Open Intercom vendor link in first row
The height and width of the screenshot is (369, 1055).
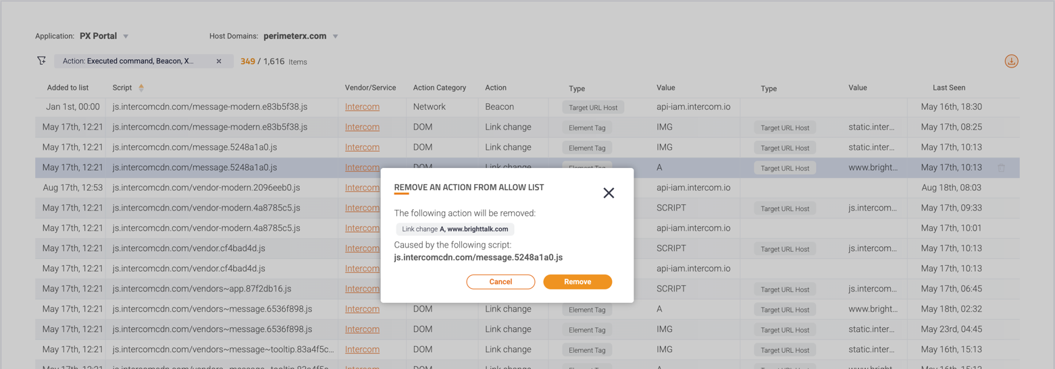(362, 107)
